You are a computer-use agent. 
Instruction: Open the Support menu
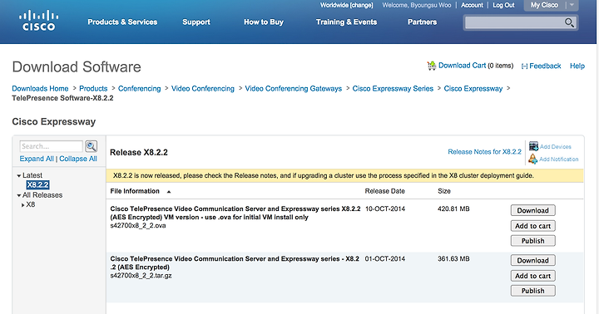[x=196, y=22]
